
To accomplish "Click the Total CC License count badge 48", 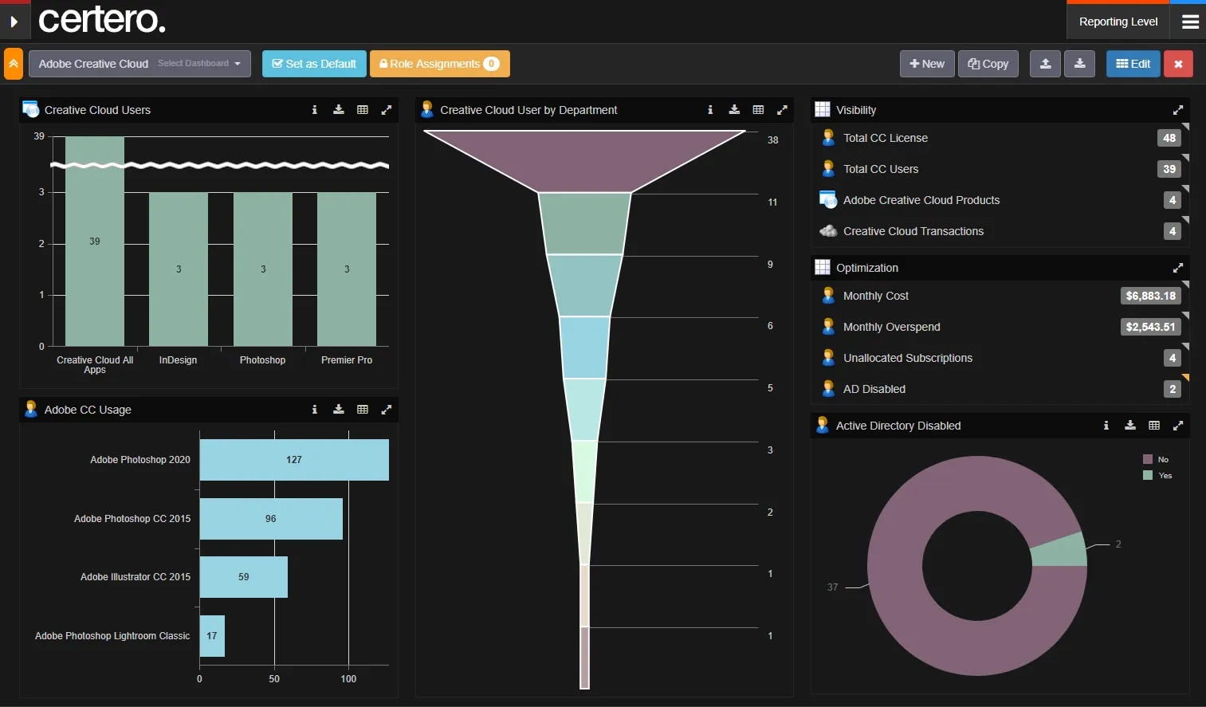I will 1169,138.
